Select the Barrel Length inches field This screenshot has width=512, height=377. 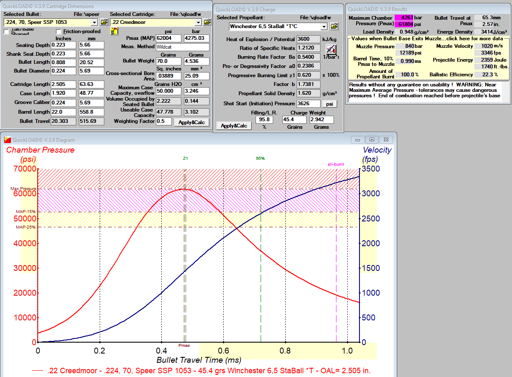[63, 112]
